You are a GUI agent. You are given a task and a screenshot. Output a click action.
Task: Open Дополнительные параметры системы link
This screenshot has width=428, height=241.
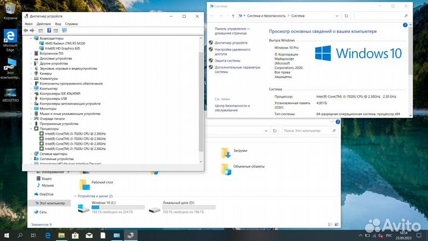point(237,70)
